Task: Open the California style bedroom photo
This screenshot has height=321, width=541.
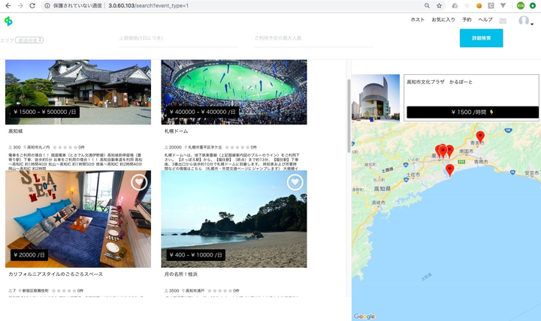Action: (x=78, y=219)
